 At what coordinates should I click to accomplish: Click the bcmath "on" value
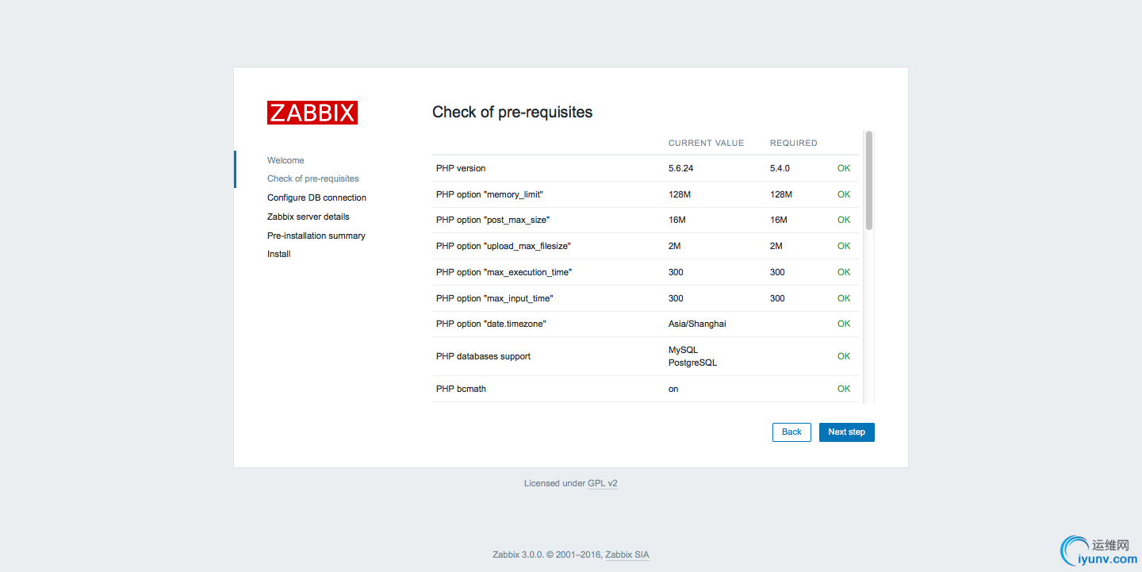[673, 389]
